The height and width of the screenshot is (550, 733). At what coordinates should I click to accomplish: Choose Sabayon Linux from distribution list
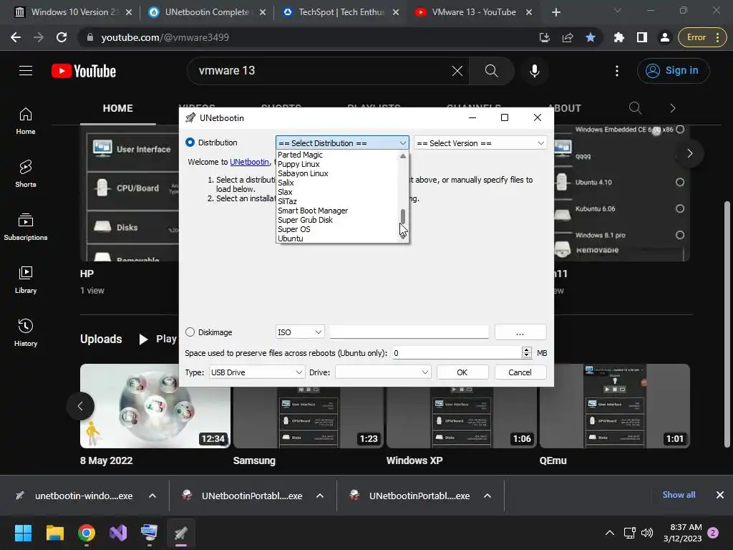click(x=303, y=173)
